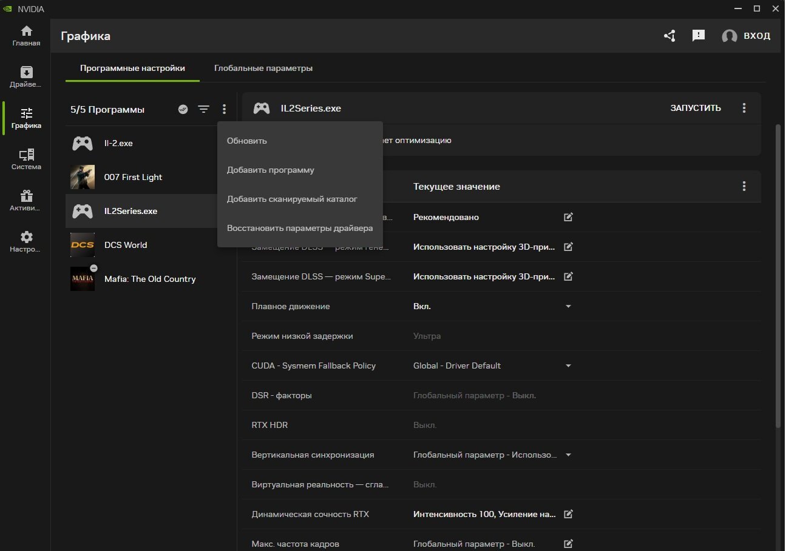Open the feedback notification icon in header
The height and width of the screenshot is (551, 786).
click(699, 36)
